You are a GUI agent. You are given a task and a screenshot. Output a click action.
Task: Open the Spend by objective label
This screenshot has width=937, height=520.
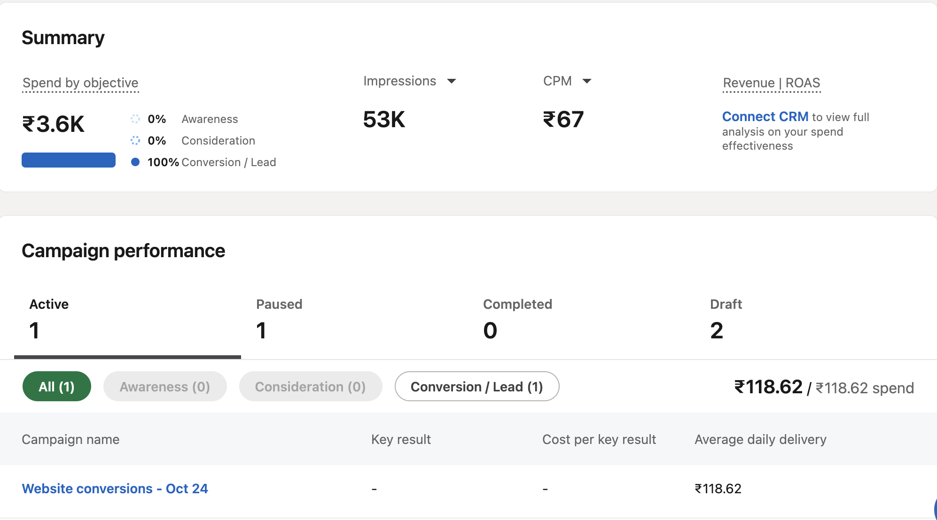coord(80,83)
